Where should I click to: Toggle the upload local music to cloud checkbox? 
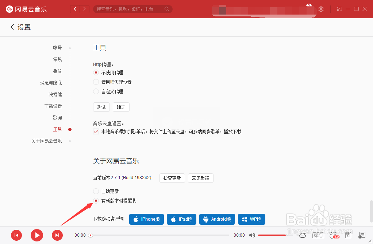tap(96, 131)
